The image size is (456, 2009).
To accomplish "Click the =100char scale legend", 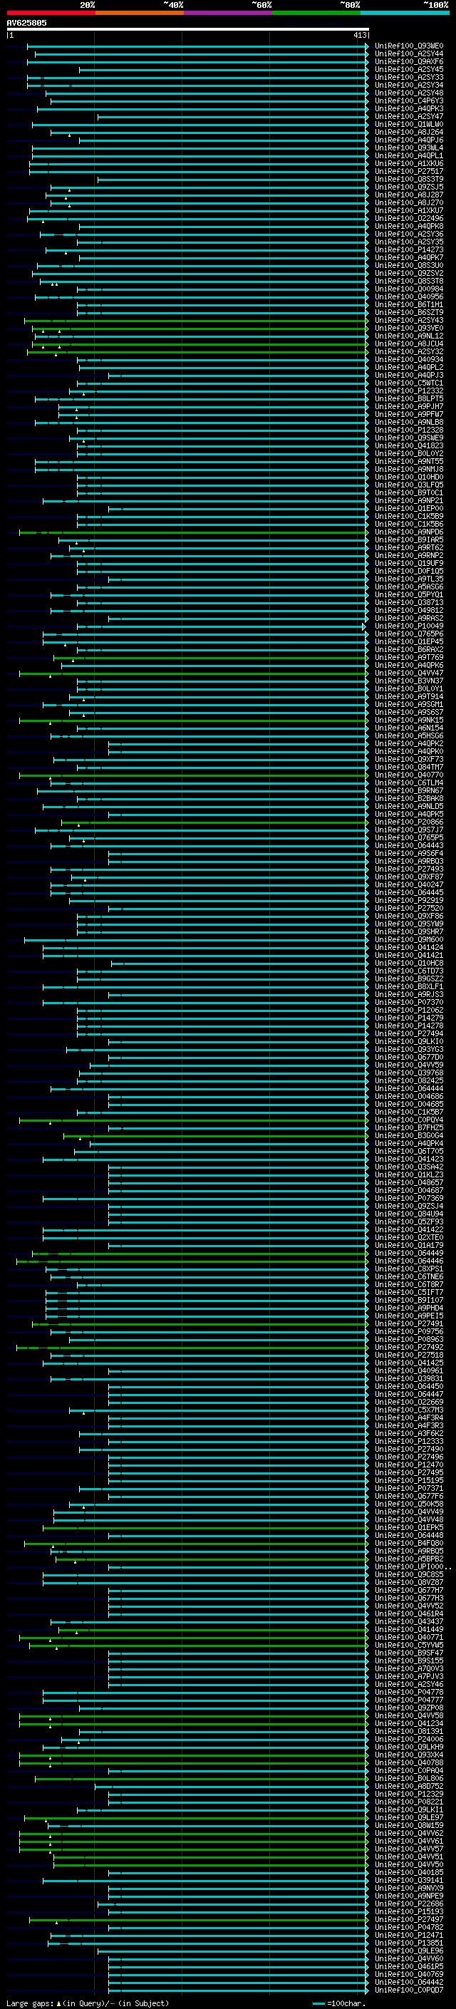I will [x=338, y=2003].
